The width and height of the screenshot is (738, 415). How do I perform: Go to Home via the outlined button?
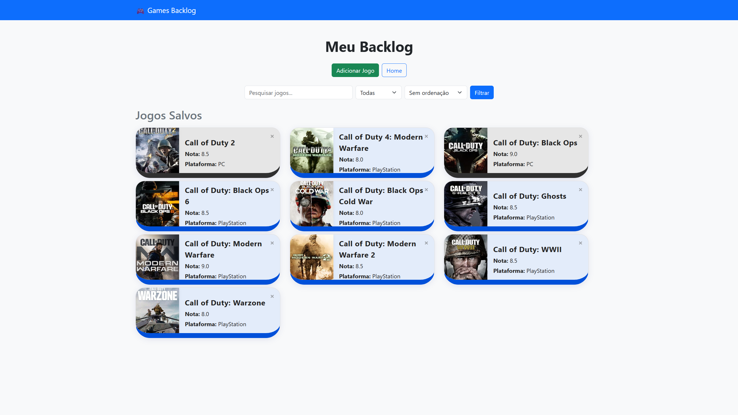394,70
